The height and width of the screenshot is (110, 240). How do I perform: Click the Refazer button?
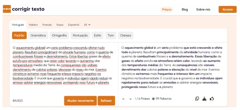106,100
